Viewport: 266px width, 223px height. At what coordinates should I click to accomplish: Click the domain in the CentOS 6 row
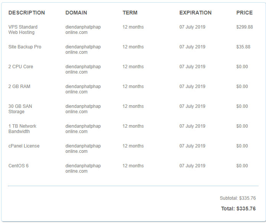point(83,168)
